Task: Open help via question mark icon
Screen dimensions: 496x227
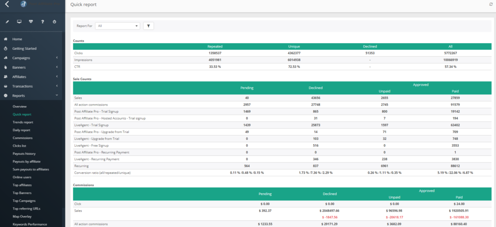Action: click(x=43, y=22)
